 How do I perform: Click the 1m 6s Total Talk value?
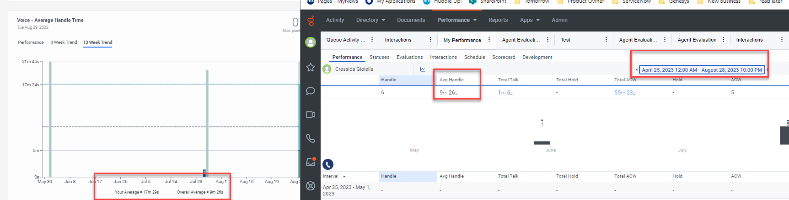[x=505, y=92]
